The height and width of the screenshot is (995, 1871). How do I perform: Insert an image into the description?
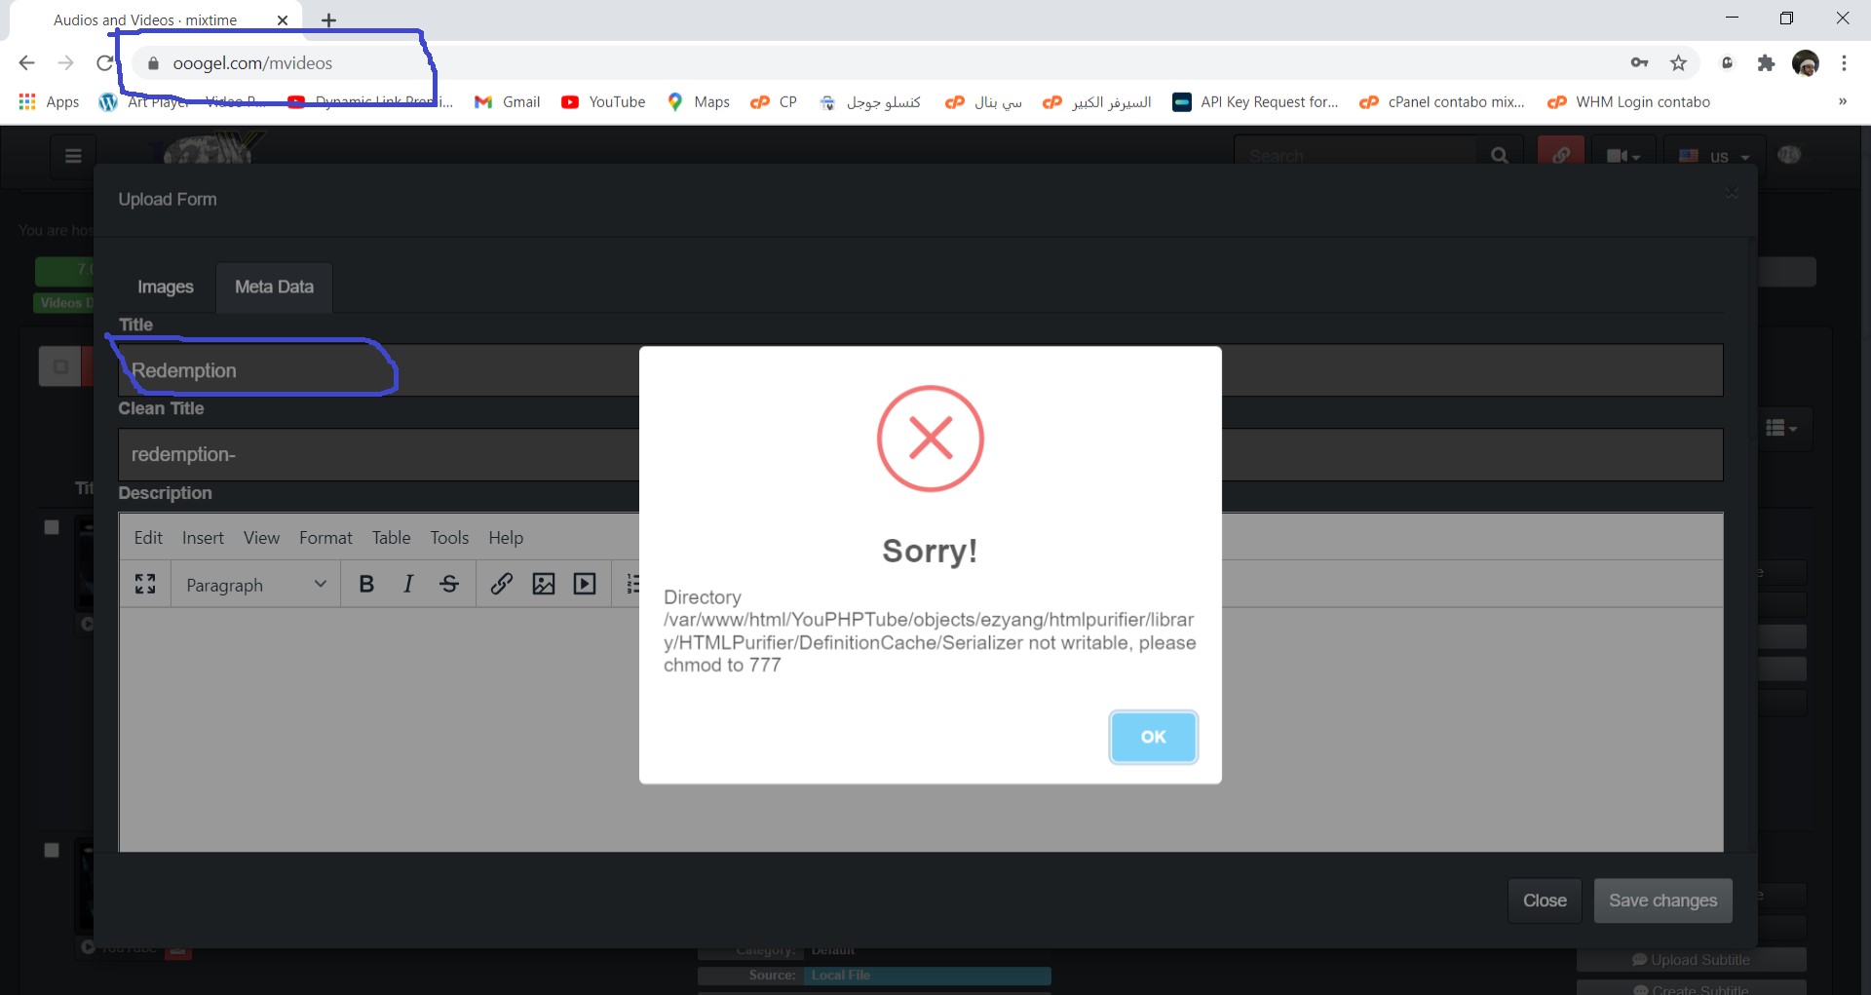point(544,584)
